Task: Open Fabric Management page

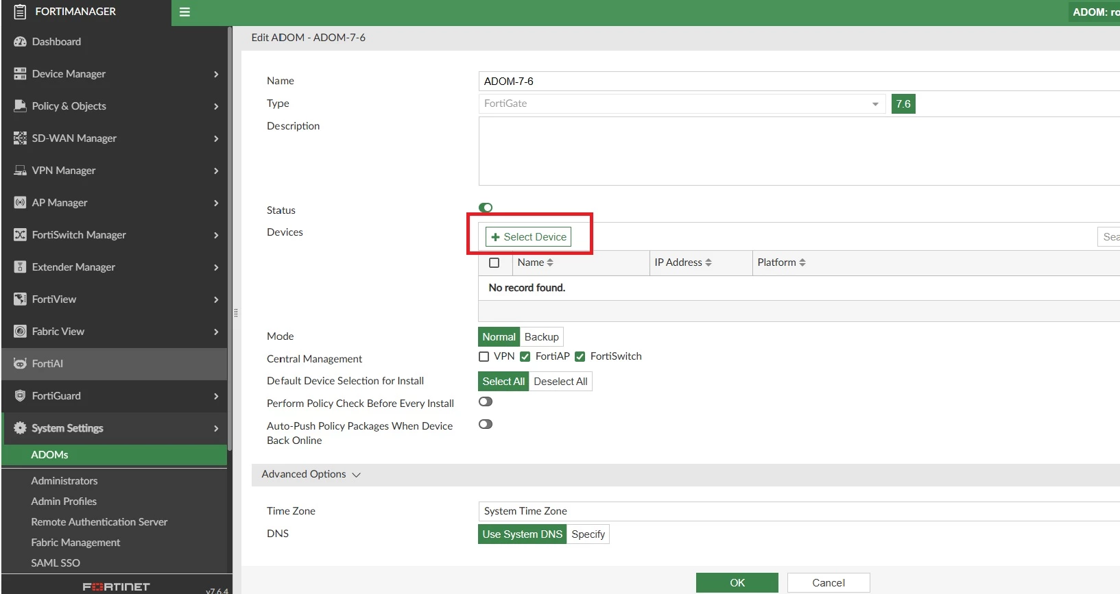Action: tap(75, 543)
